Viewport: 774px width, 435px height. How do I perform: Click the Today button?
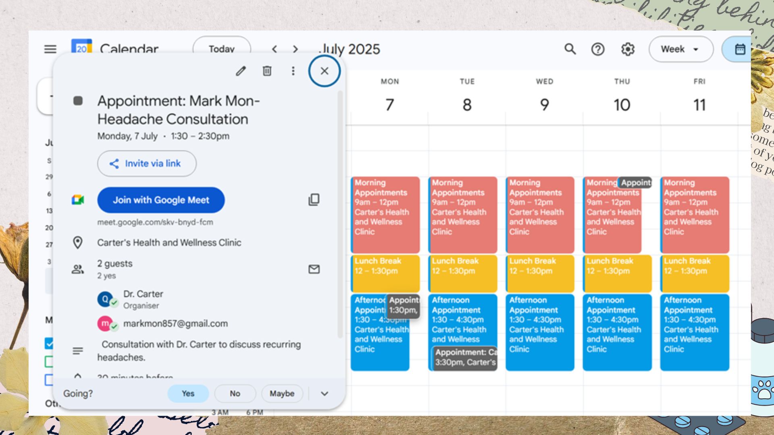(222, 48)
